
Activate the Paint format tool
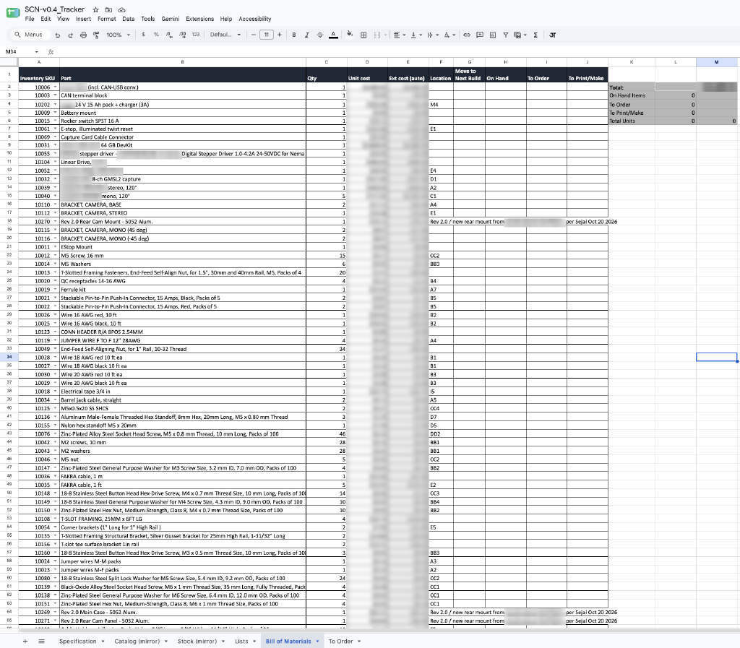pyautogui.click(x=96, y=35)
